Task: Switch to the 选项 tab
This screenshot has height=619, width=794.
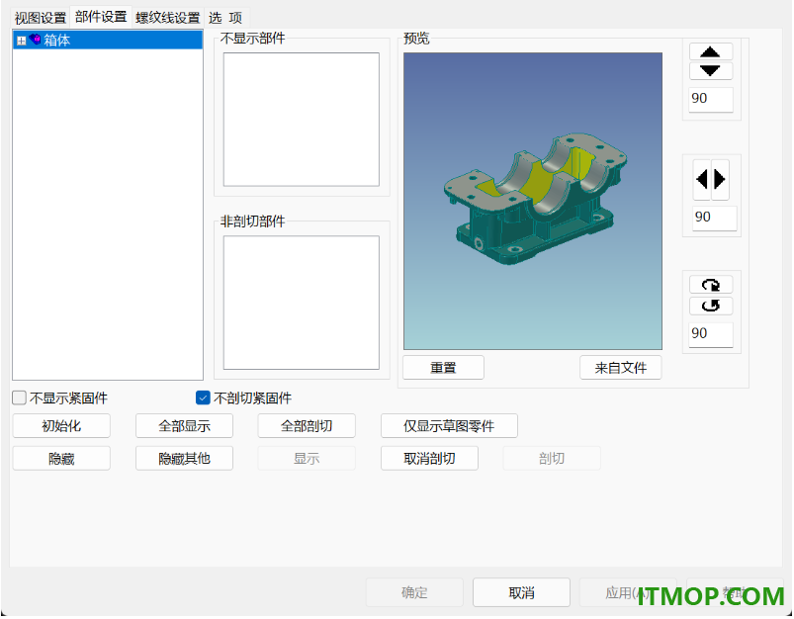Action: (x=225, y=18)
